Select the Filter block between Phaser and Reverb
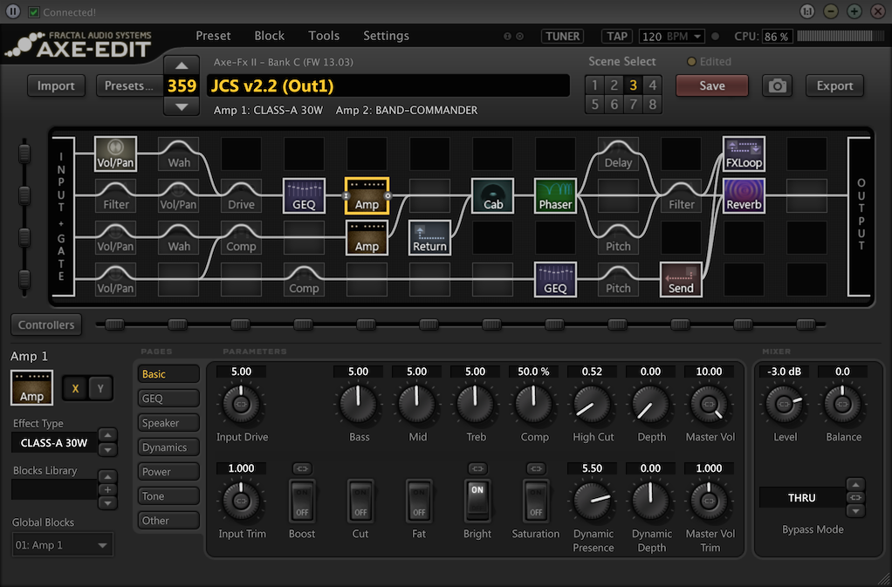This screenshot has width=892, height=587. point(681,195)
